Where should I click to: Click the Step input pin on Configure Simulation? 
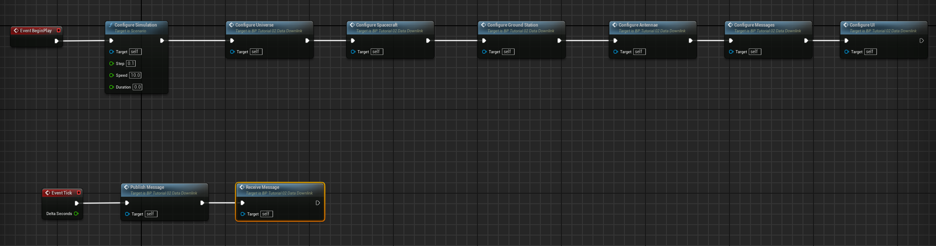tap(112, 64)
